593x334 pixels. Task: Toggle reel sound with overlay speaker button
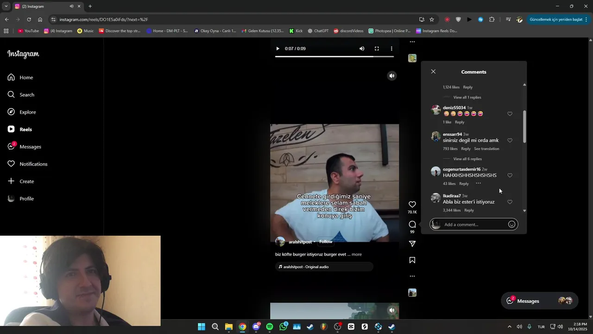(x=392, y=76)
